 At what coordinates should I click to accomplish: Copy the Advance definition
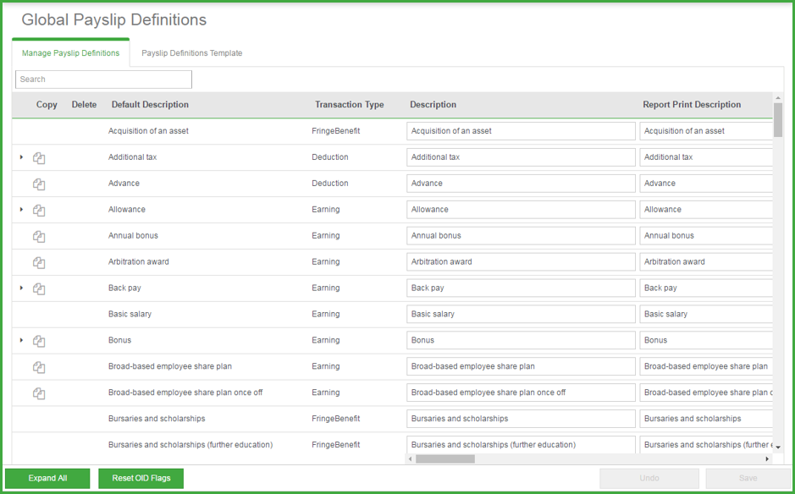tap(39, 184)
